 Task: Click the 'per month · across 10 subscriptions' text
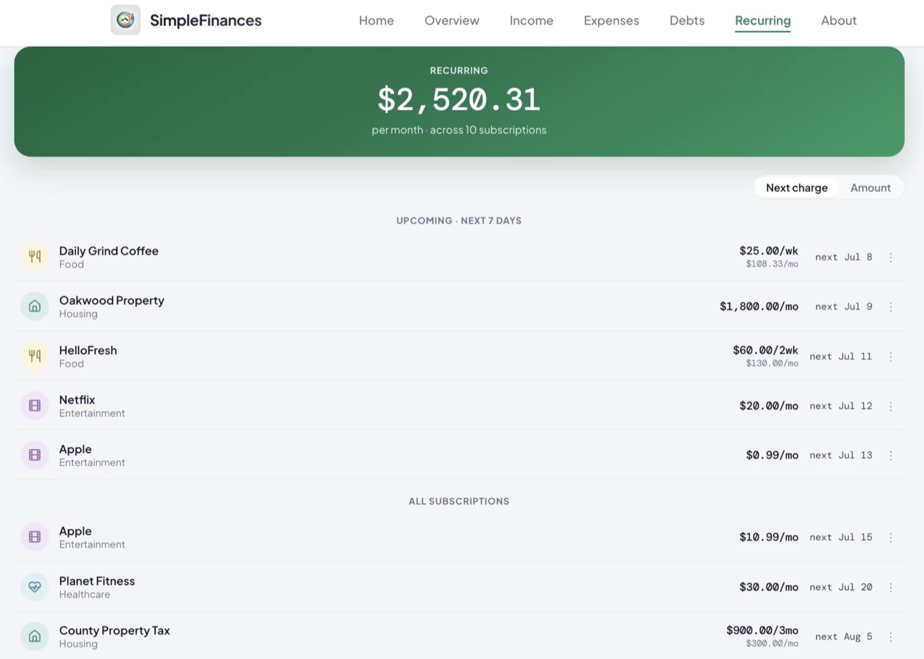(x=459, y=130)
